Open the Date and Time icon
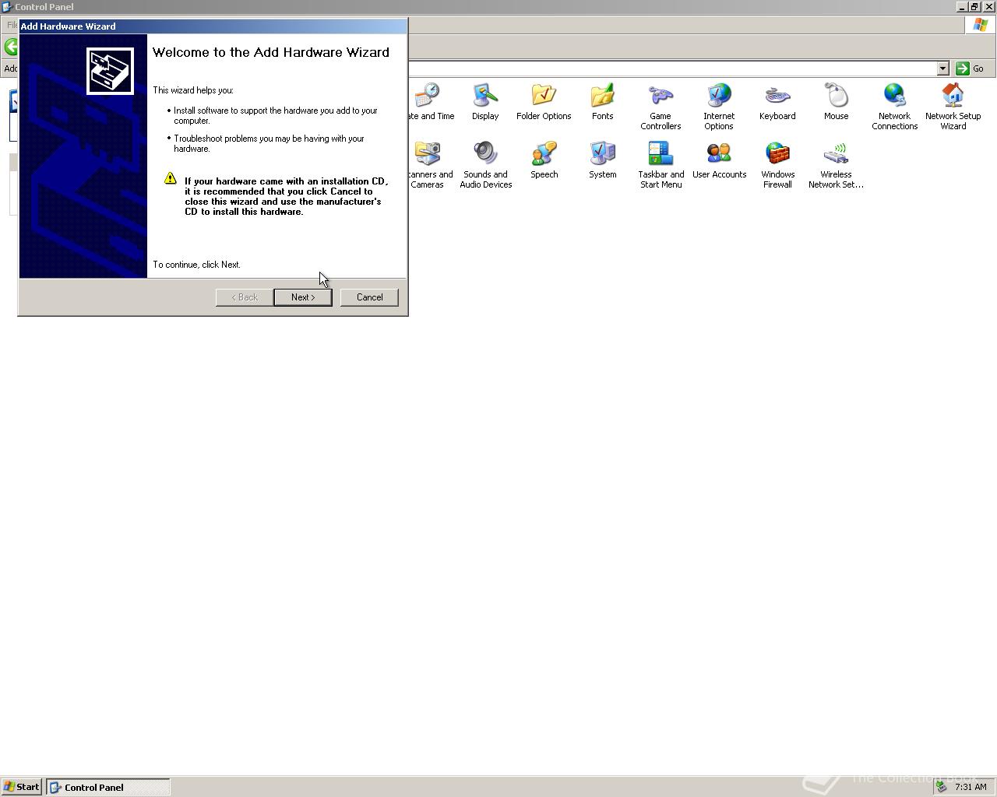 pyautogui.click(x=428, y=97)
